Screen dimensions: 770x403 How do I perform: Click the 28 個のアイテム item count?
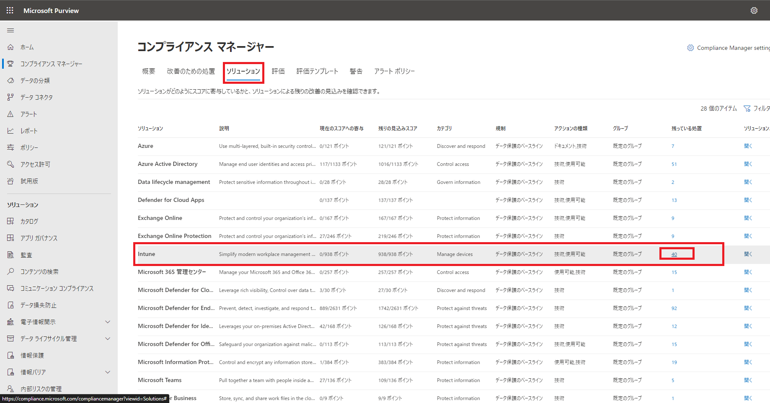point(718,108)
